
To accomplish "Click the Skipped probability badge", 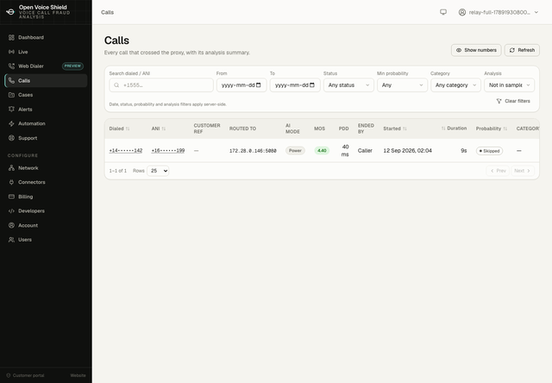I will tap(489, 151).
